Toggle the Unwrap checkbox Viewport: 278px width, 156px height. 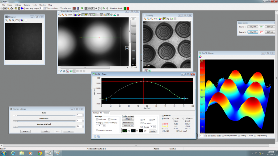109,119
